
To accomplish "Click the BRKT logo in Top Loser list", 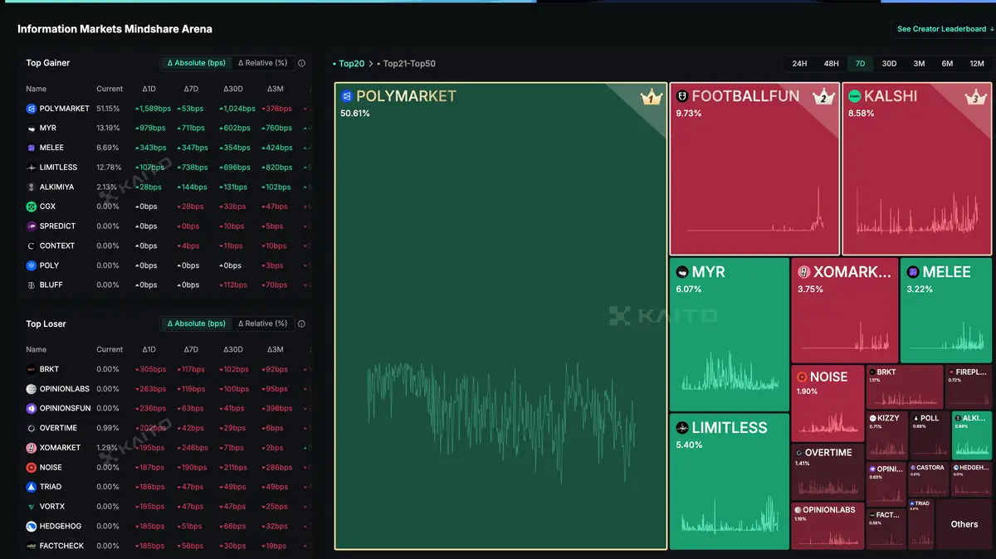I will click(31, 370).
